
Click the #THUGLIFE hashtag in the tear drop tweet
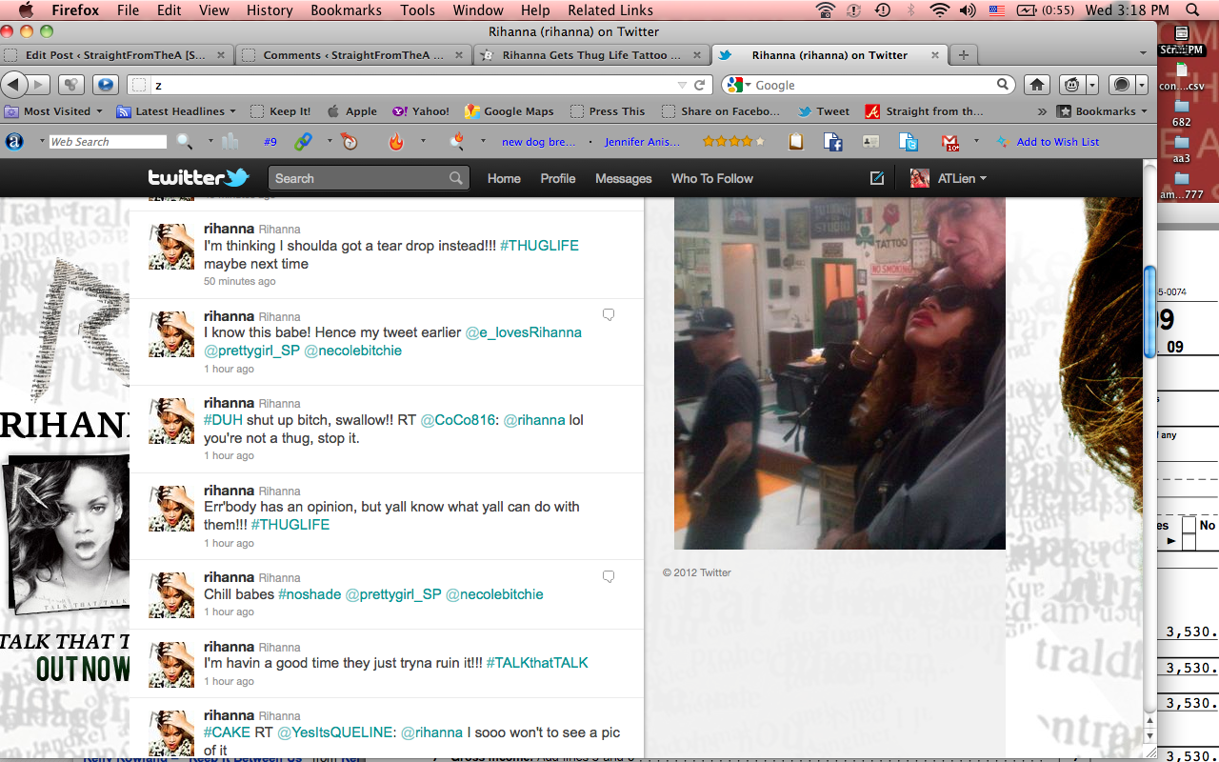539,246
